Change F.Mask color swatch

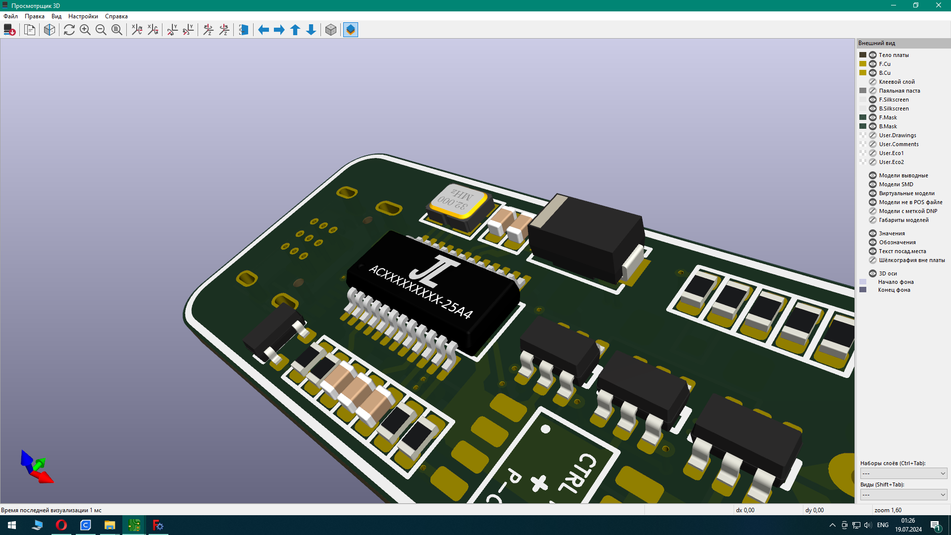[x=863, y=117]
